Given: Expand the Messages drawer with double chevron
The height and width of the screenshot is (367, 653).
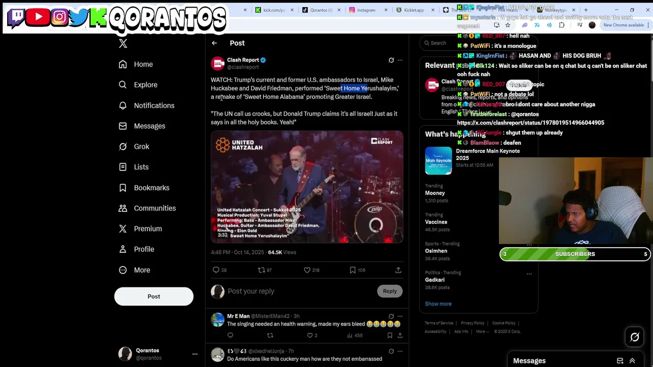Looking at the screenshot, I should pos(632,361).
